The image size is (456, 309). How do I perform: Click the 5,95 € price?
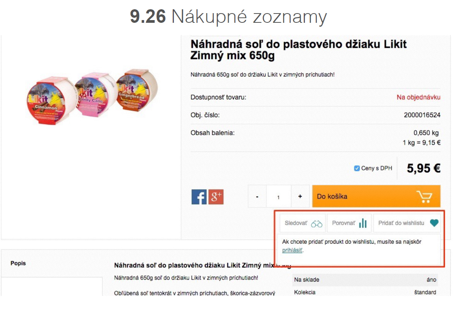424,168
